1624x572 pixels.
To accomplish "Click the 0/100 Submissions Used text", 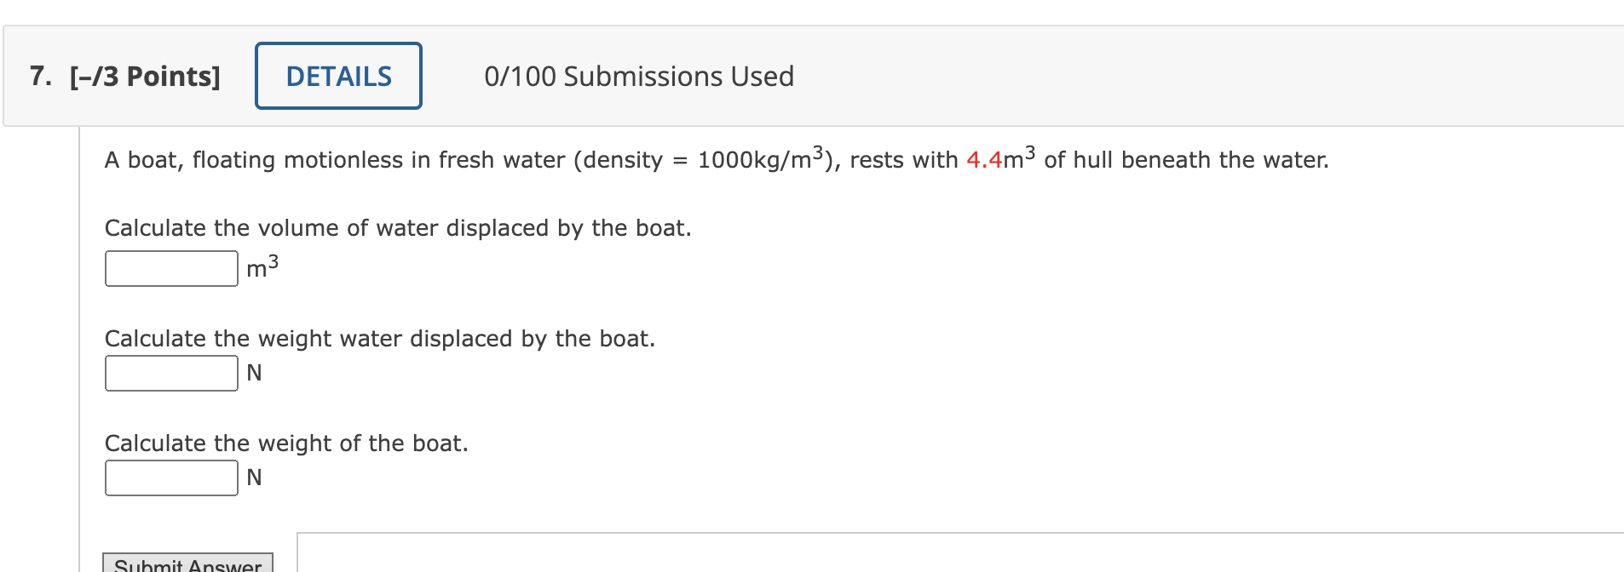I will [x=637, y=76].
